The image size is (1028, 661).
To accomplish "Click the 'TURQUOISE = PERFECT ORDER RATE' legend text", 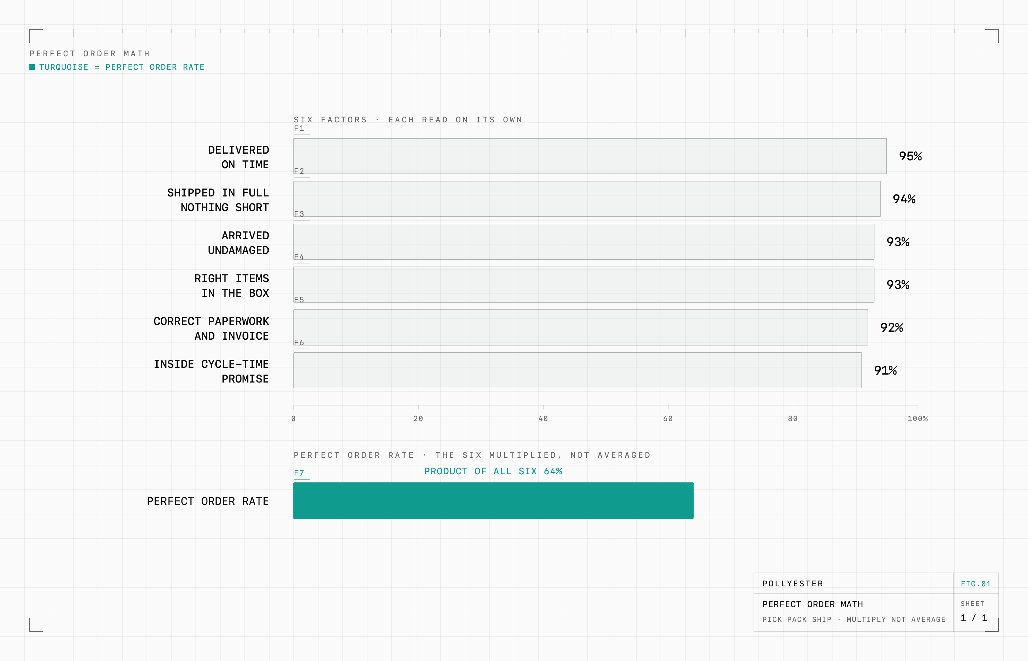I will (x=122, y=67).
